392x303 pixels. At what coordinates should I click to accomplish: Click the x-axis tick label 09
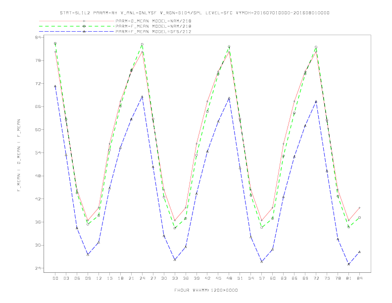coord(88,278)
